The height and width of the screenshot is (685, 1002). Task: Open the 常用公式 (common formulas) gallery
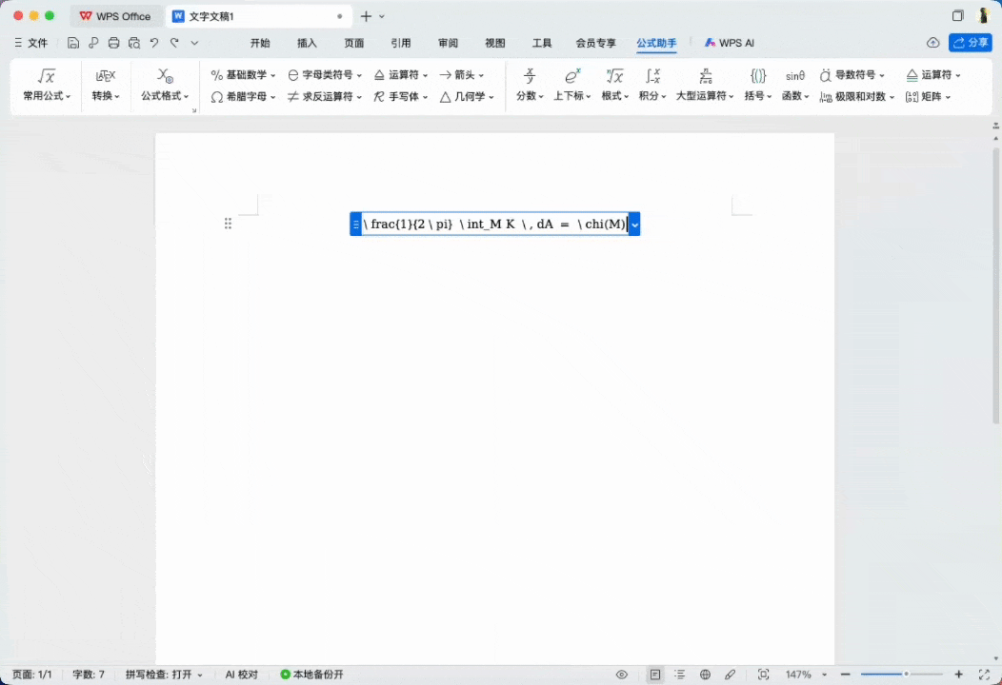(x=47, y=85)
